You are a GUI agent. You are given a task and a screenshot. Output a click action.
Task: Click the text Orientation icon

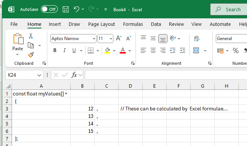[173, 38]
